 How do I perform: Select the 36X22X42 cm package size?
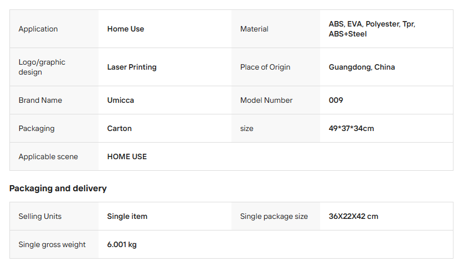(x=353, y=216)
